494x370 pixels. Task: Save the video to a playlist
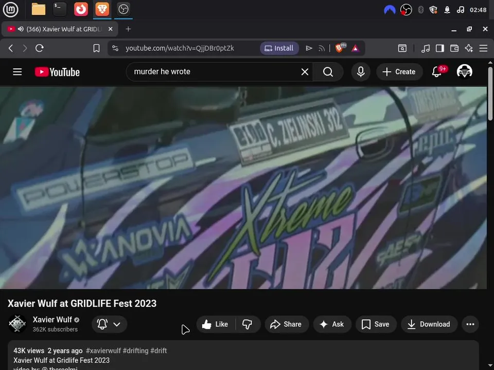(x=376, y=324)
